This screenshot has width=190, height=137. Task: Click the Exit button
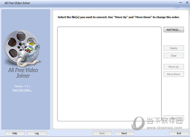point(179,133)
